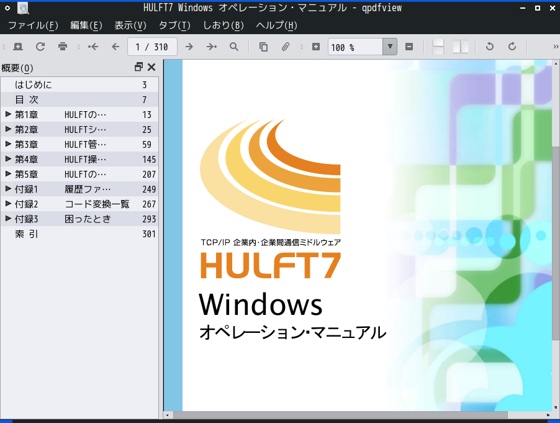The height and width of the screenshot is (423, 560).
Task: Click the zoom percentage field
Action: pyautogui.click(x=355, y=47)
